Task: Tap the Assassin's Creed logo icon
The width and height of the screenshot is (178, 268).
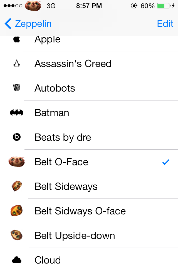Action: pyautogui.click(x=16, y=64)
